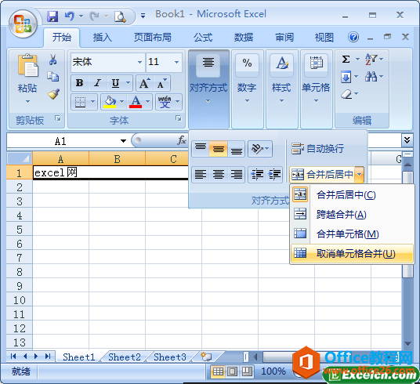Open the 字体 dialog launcher
This screenshot has width=420, height=384.
coord(179,118)
